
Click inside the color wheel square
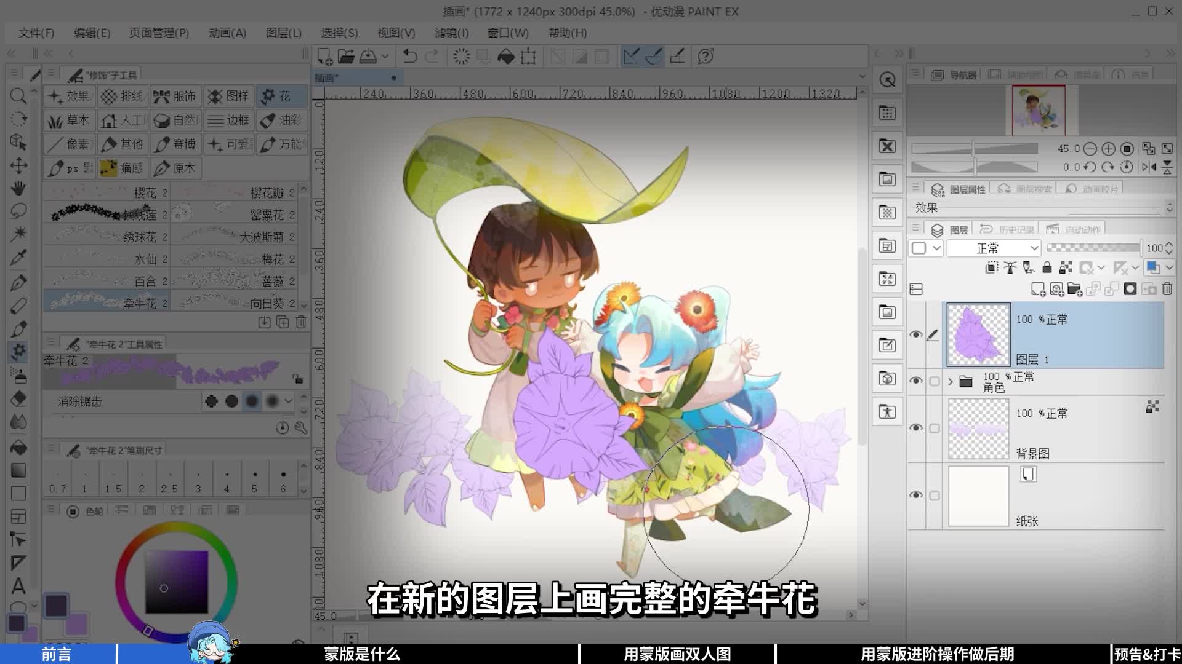(176, 582)
